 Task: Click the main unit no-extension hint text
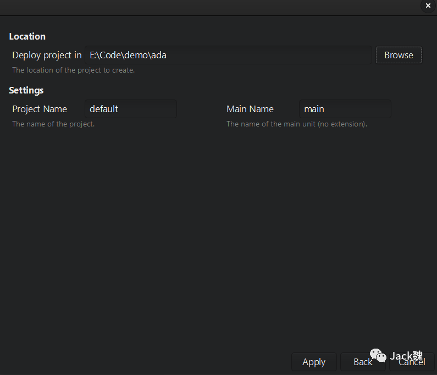(x=296, y=124)
